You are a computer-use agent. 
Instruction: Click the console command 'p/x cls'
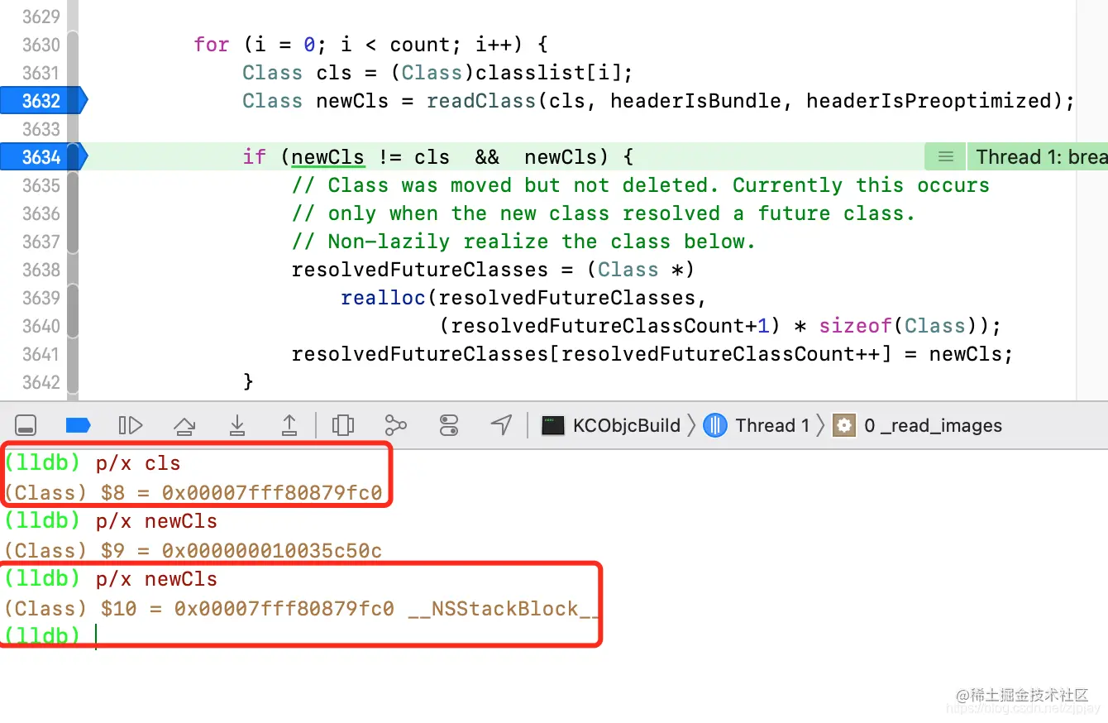138,463
